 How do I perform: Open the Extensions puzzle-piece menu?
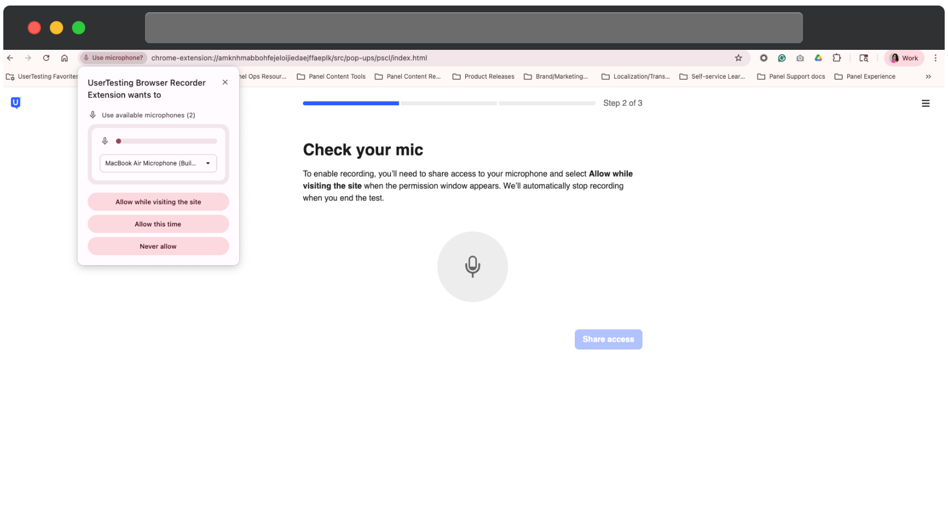(837, 58)
